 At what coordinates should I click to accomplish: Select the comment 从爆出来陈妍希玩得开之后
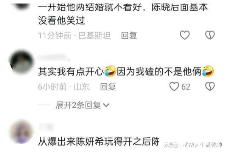pos(99,141)
